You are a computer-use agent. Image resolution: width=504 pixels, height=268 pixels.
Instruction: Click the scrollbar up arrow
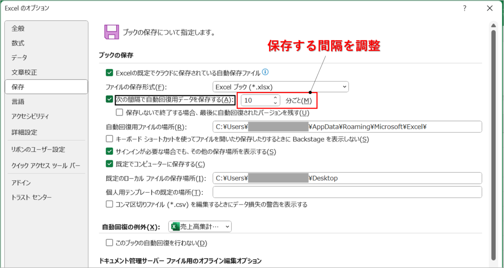point(493,25)
